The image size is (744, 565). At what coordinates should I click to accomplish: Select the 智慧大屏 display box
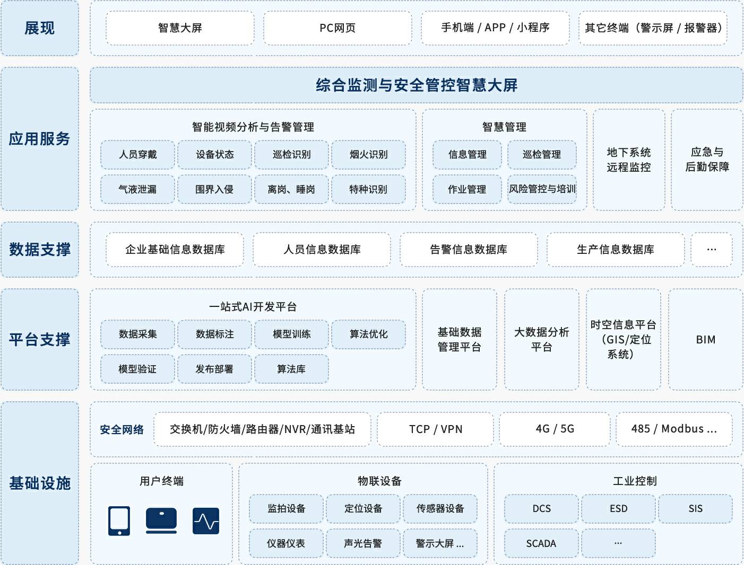click(180, 28)
